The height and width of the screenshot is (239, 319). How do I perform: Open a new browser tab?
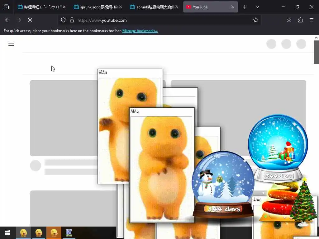tap(245, 7)
